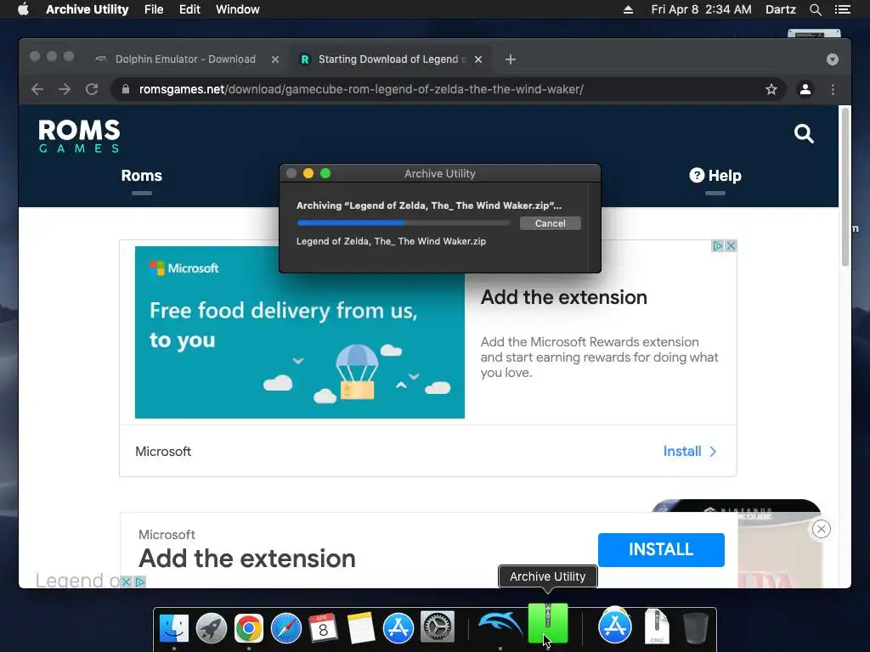Click the site search magnifier icon
The width and height of the screenshot is (870, 652).
pos(804,133)
